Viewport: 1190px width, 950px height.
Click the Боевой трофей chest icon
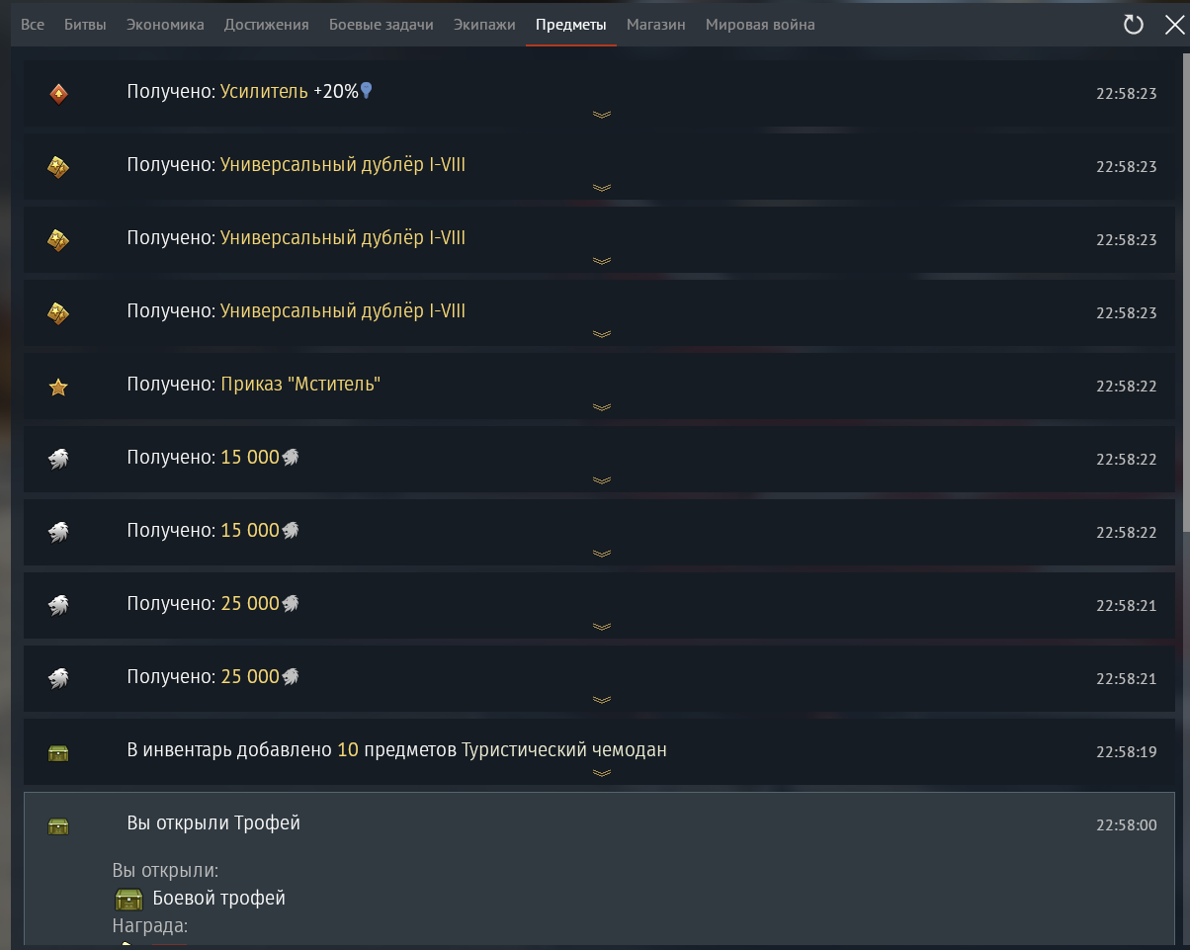pyautogui.click(x=129, y=900)
